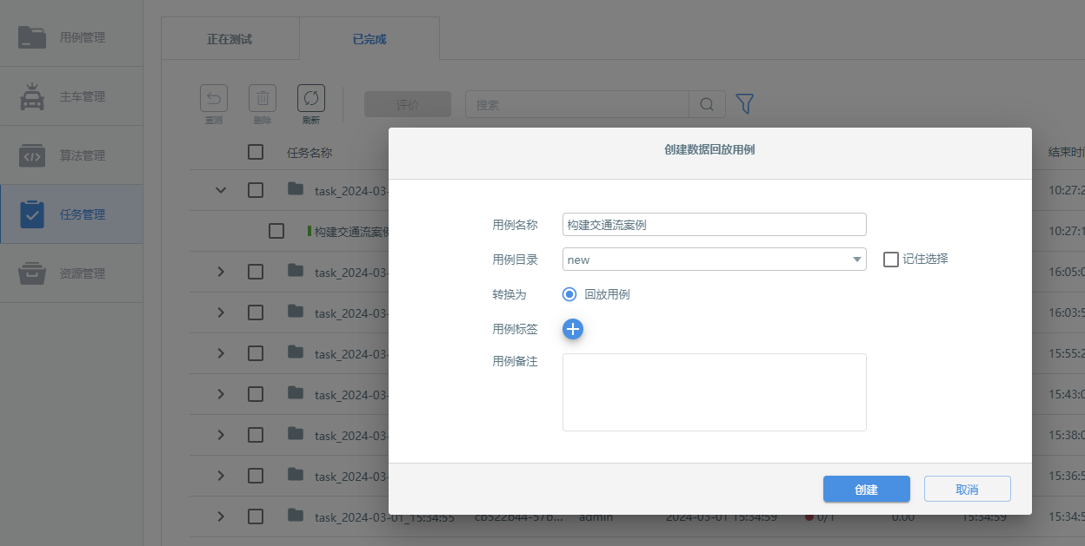This screenshot has height=546, width=1085.
Task: Click folder icon of task ending 15:43
Action: point(296,393)
